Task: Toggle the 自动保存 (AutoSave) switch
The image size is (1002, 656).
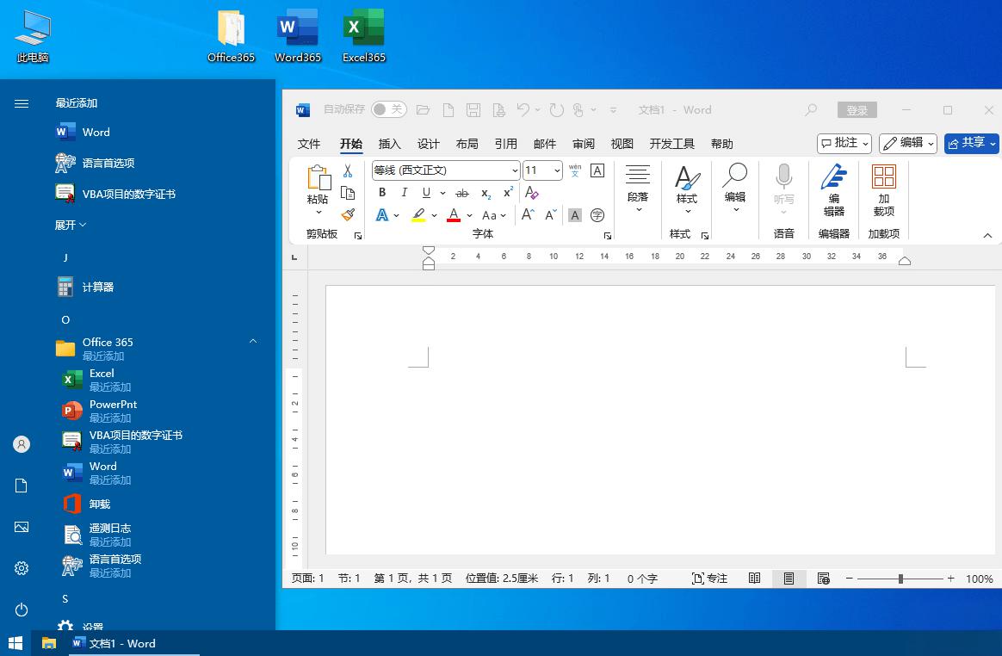Action: click(389, 109)
